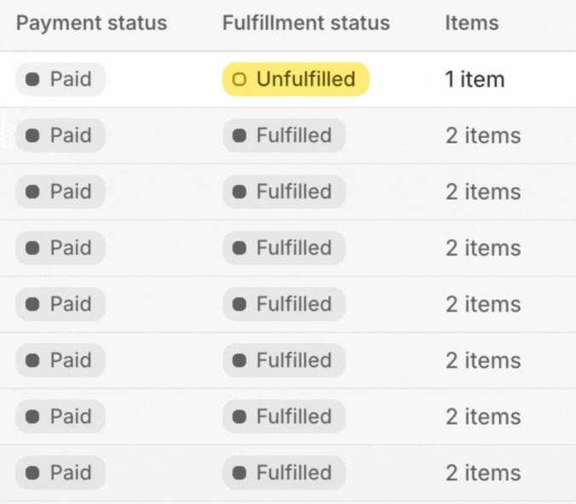Click the Fulfilled badge in the fifth row
The width and height of the screenshot is (576, 504).
[x=284, y=304]
